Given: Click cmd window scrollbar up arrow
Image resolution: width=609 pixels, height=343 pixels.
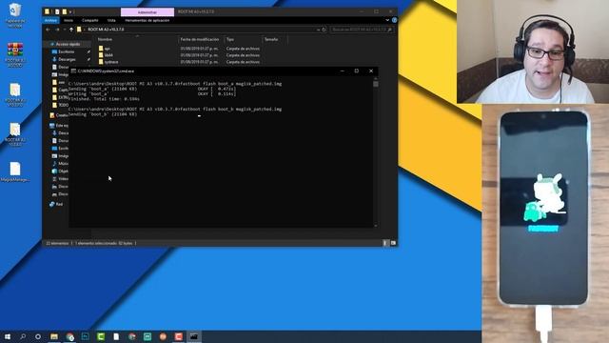Looking at the screenshot, I should pos(376,78).
